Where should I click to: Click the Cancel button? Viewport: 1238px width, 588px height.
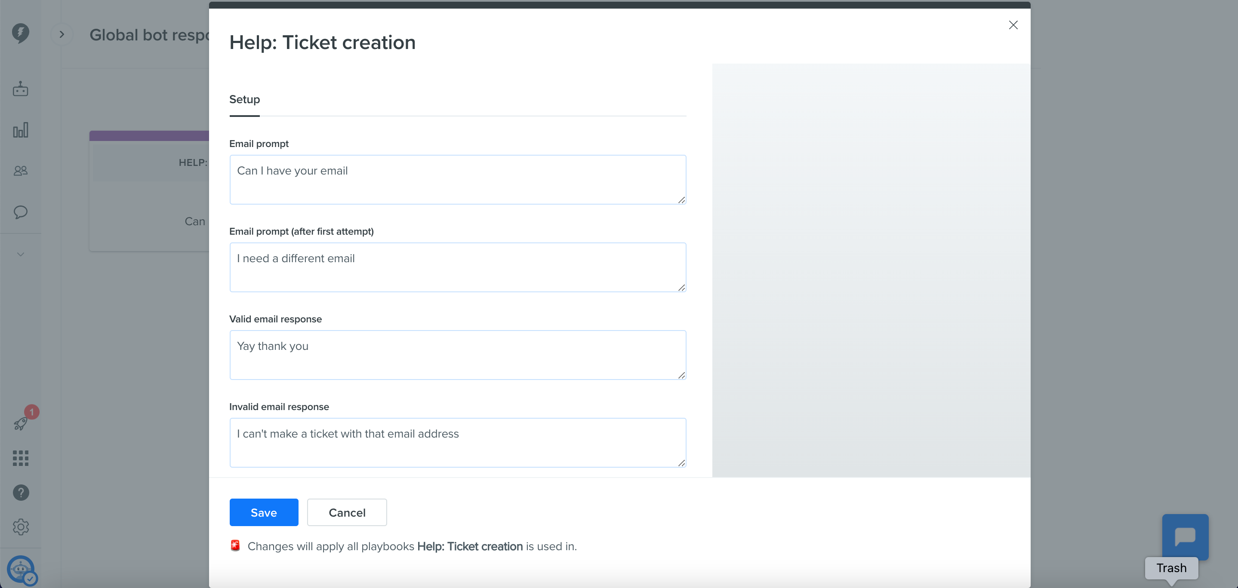coord(347,512)
